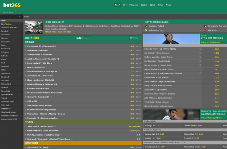Select the Alle filter in Live-Wetten
The width and height of the screenshot is (227, 149).
(x=79, y=38)
